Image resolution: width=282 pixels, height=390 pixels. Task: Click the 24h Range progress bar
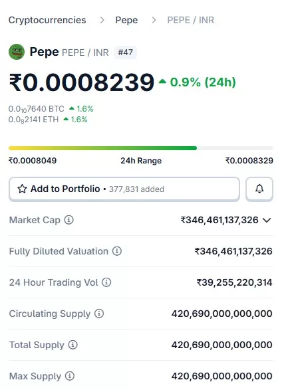click(141, 148)
